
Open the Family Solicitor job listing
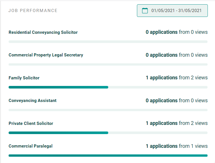[24, 78]
